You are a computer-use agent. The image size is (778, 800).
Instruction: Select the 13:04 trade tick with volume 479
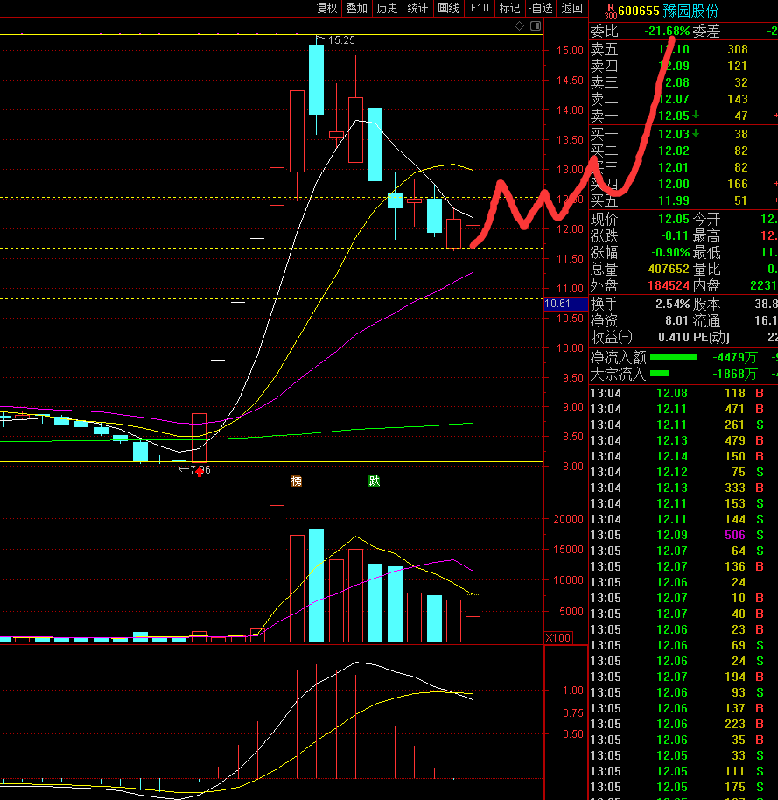[683, 440]
